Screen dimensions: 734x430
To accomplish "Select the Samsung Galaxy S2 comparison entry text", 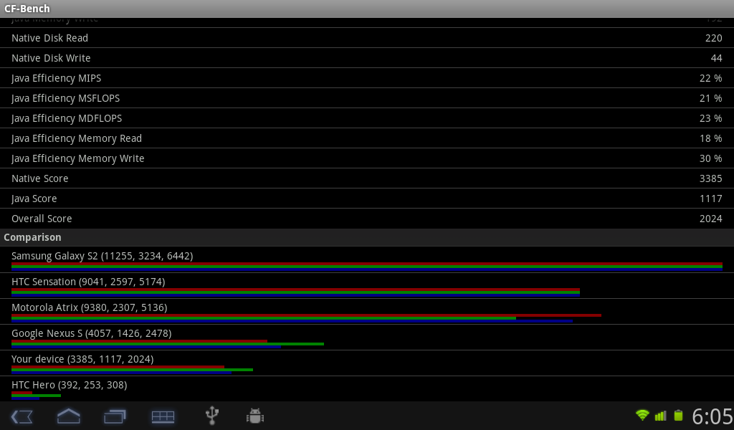I will point(102,256).
